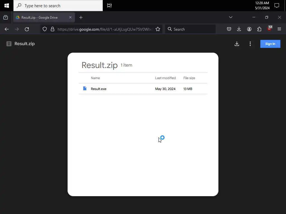Image resolution: width=286 pixels, height=214 pixels.
Task: Open a new browser tab
Action: [x=81, y=18]
